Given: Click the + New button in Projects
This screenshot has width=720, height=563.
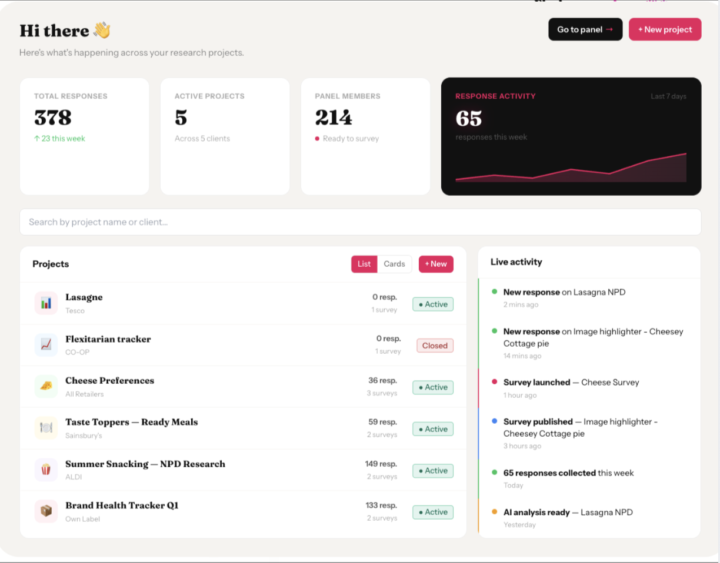Looking at the screenshot, I should point(436,264).
